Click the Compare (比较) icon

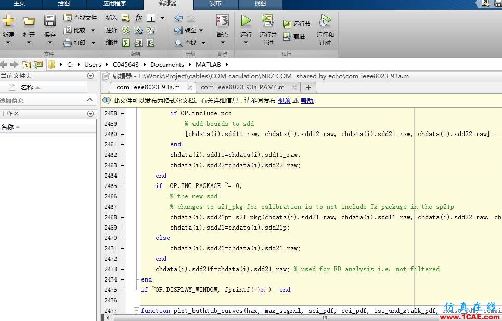point(68,30)
